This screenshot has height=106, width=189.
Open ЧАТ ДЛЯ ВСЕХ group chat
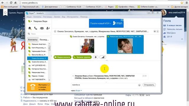(x=38, y=65)
